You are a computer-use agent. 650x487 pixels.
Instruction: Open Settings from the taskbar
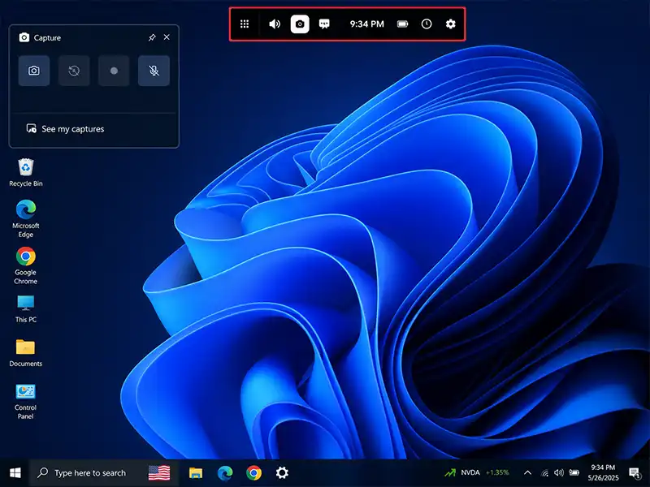pyautogui.click(x=282, y=472)
